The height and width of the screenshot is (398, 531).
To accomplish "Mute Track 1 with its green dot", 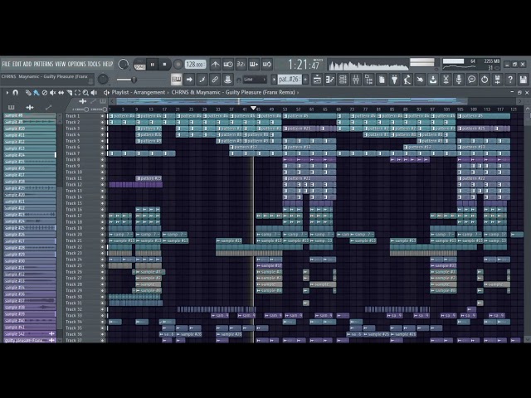I will (103, 116).
